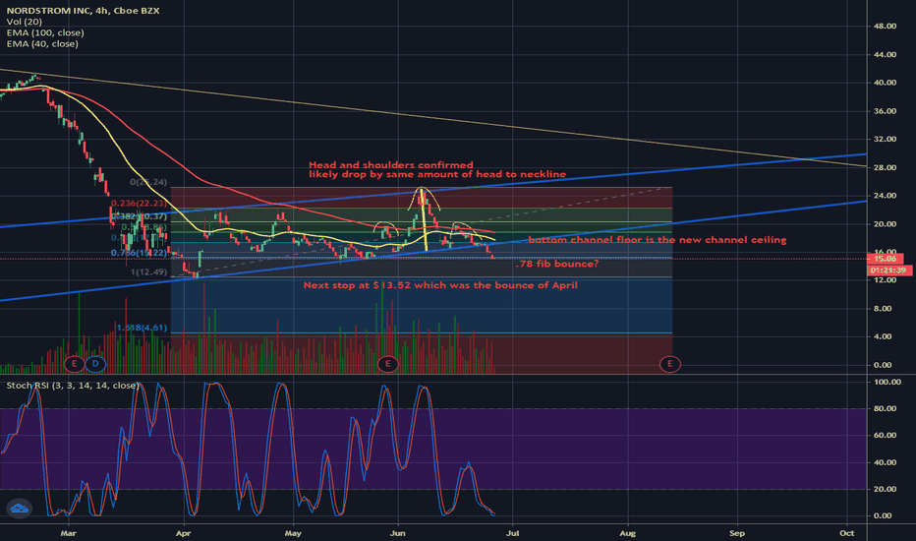Select the 1(12.49) Fibonacci label
Screen dimensions: 916x541
point(149,272)
